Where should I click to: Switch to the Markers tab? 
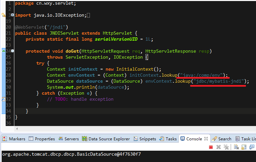click(x=14, y=139)
